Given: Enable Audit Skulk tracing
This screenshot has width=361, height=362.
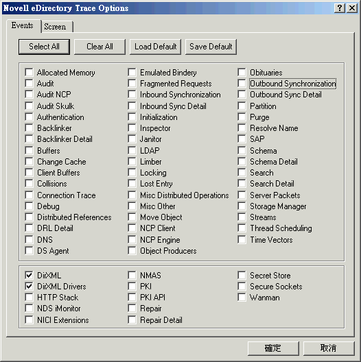Looking at the screenshot, I should 29,106.
